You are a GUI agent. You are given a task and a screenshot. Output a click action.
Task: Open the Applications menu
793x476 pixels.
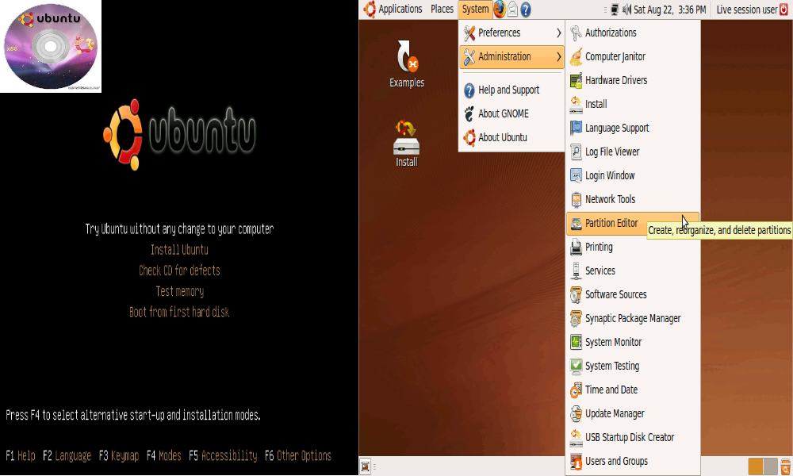click(x=393, y=9)
